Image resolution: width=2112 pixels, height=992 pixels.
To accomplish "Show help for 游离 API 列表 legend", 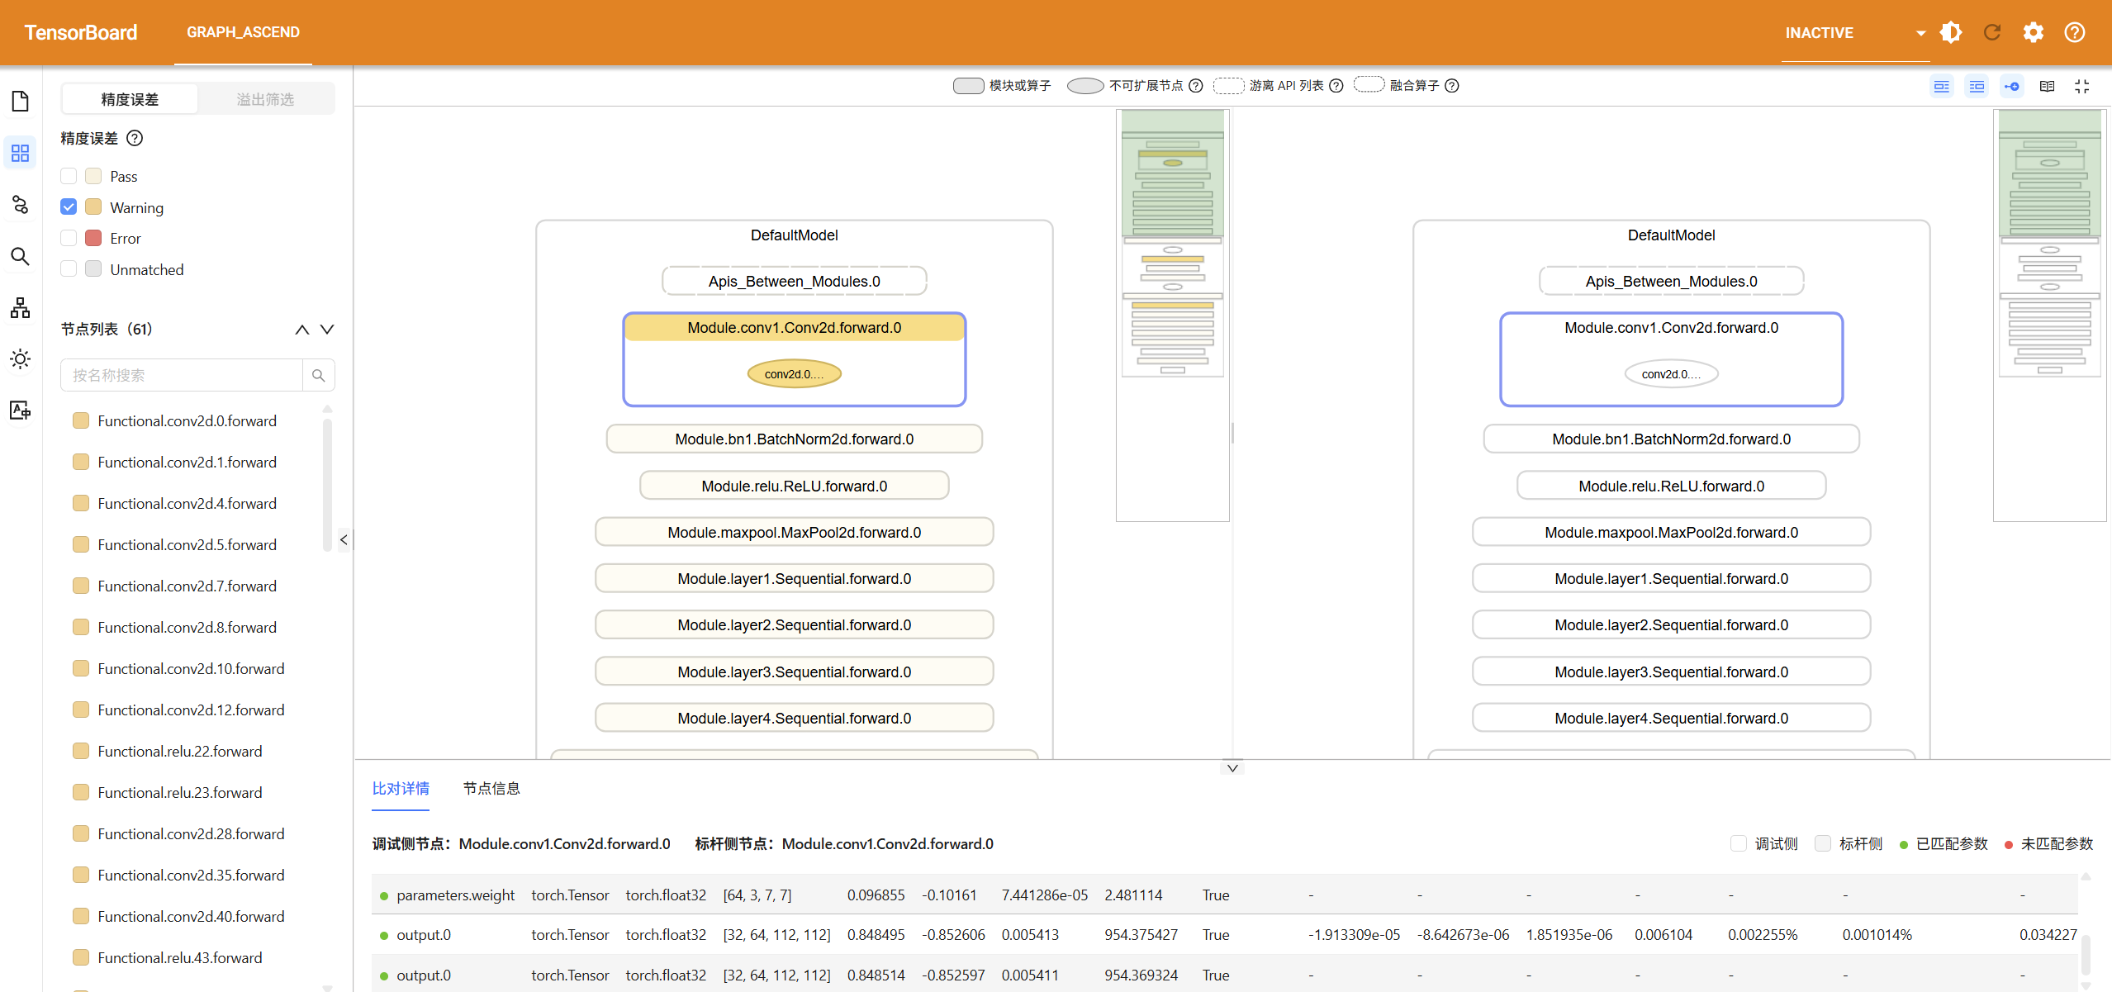I will point(1336,86).
